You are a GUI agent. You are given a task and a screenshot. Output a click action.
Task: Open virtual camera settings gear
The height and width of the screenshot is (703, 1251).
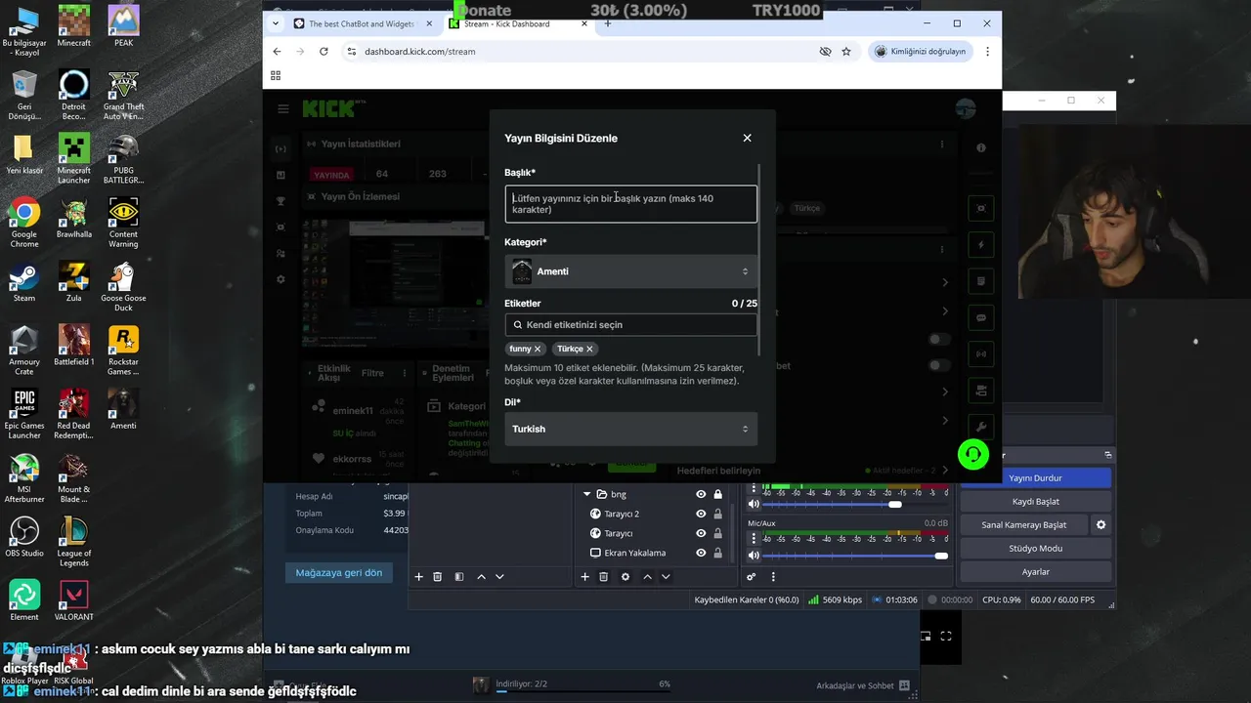[x=1100, y=524]
